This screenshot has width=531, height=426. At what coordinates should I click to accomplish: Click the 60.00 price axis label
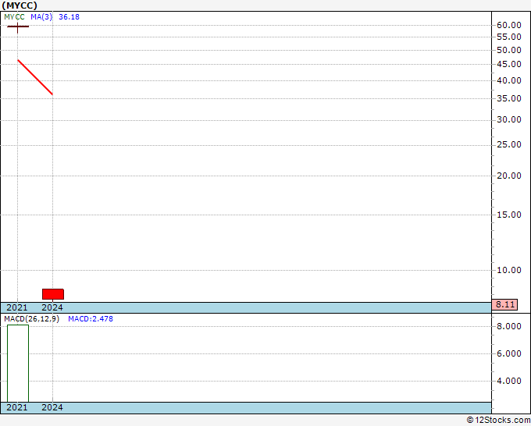[x=508, y=25]
